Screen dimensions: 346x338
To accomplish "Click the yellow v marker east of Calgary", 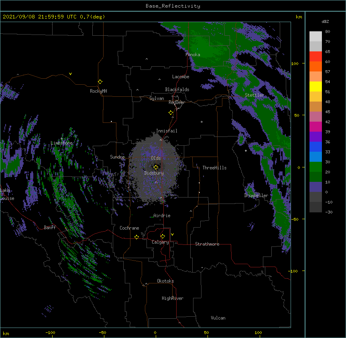I will point(172,234).
